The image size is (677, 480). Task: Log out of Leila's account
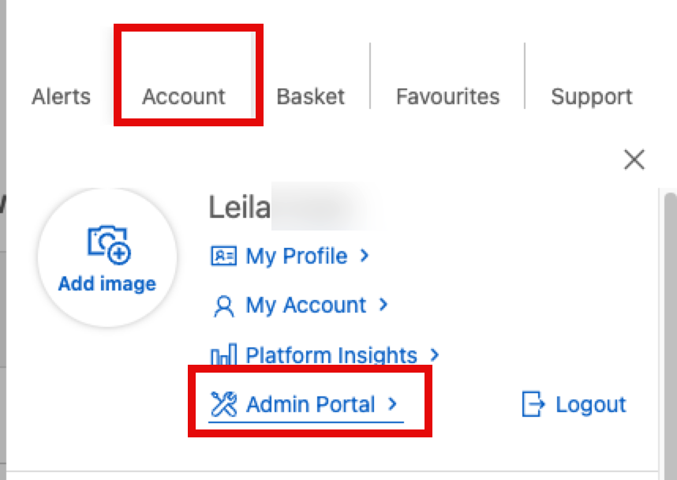[593, 404]
